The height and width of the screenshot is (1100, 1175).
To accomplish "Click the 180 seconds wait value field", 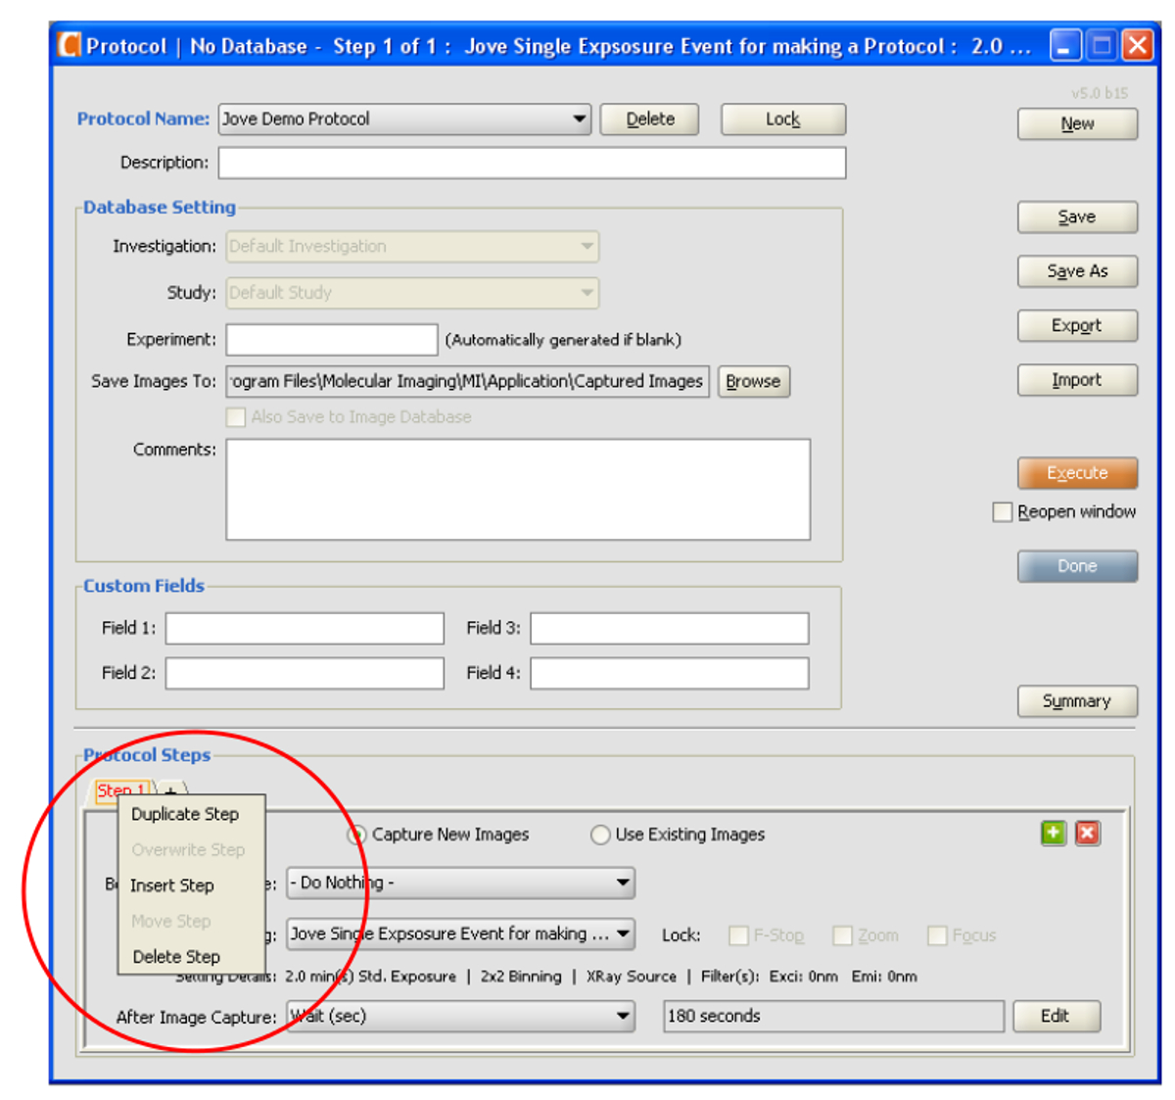I will coord(834,1016).
